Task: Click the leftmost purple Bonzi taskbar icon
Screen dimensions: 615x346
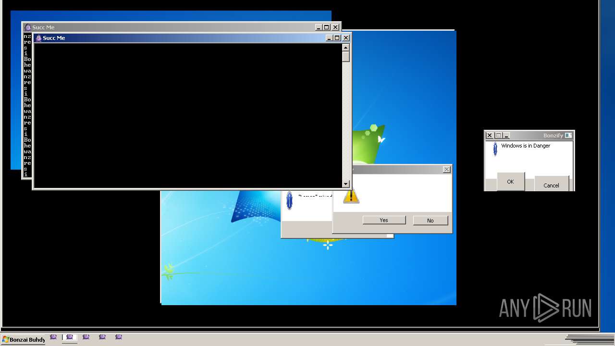Action: click(53, 337)
